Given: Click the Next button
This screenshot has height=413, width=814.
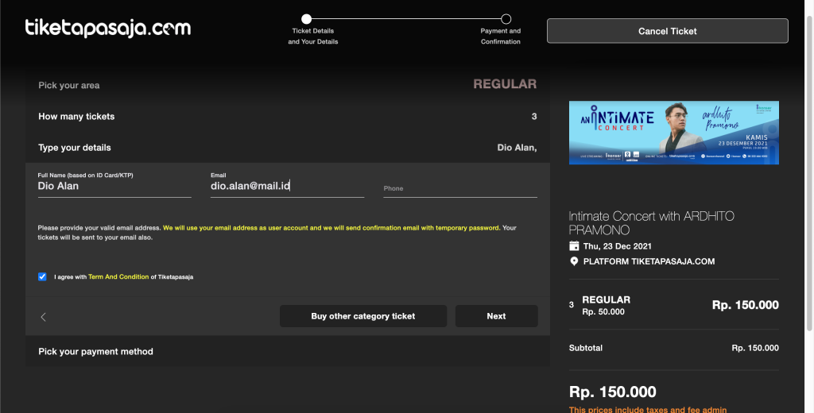Looking at the screenshot, I should (x=496, y=316).
